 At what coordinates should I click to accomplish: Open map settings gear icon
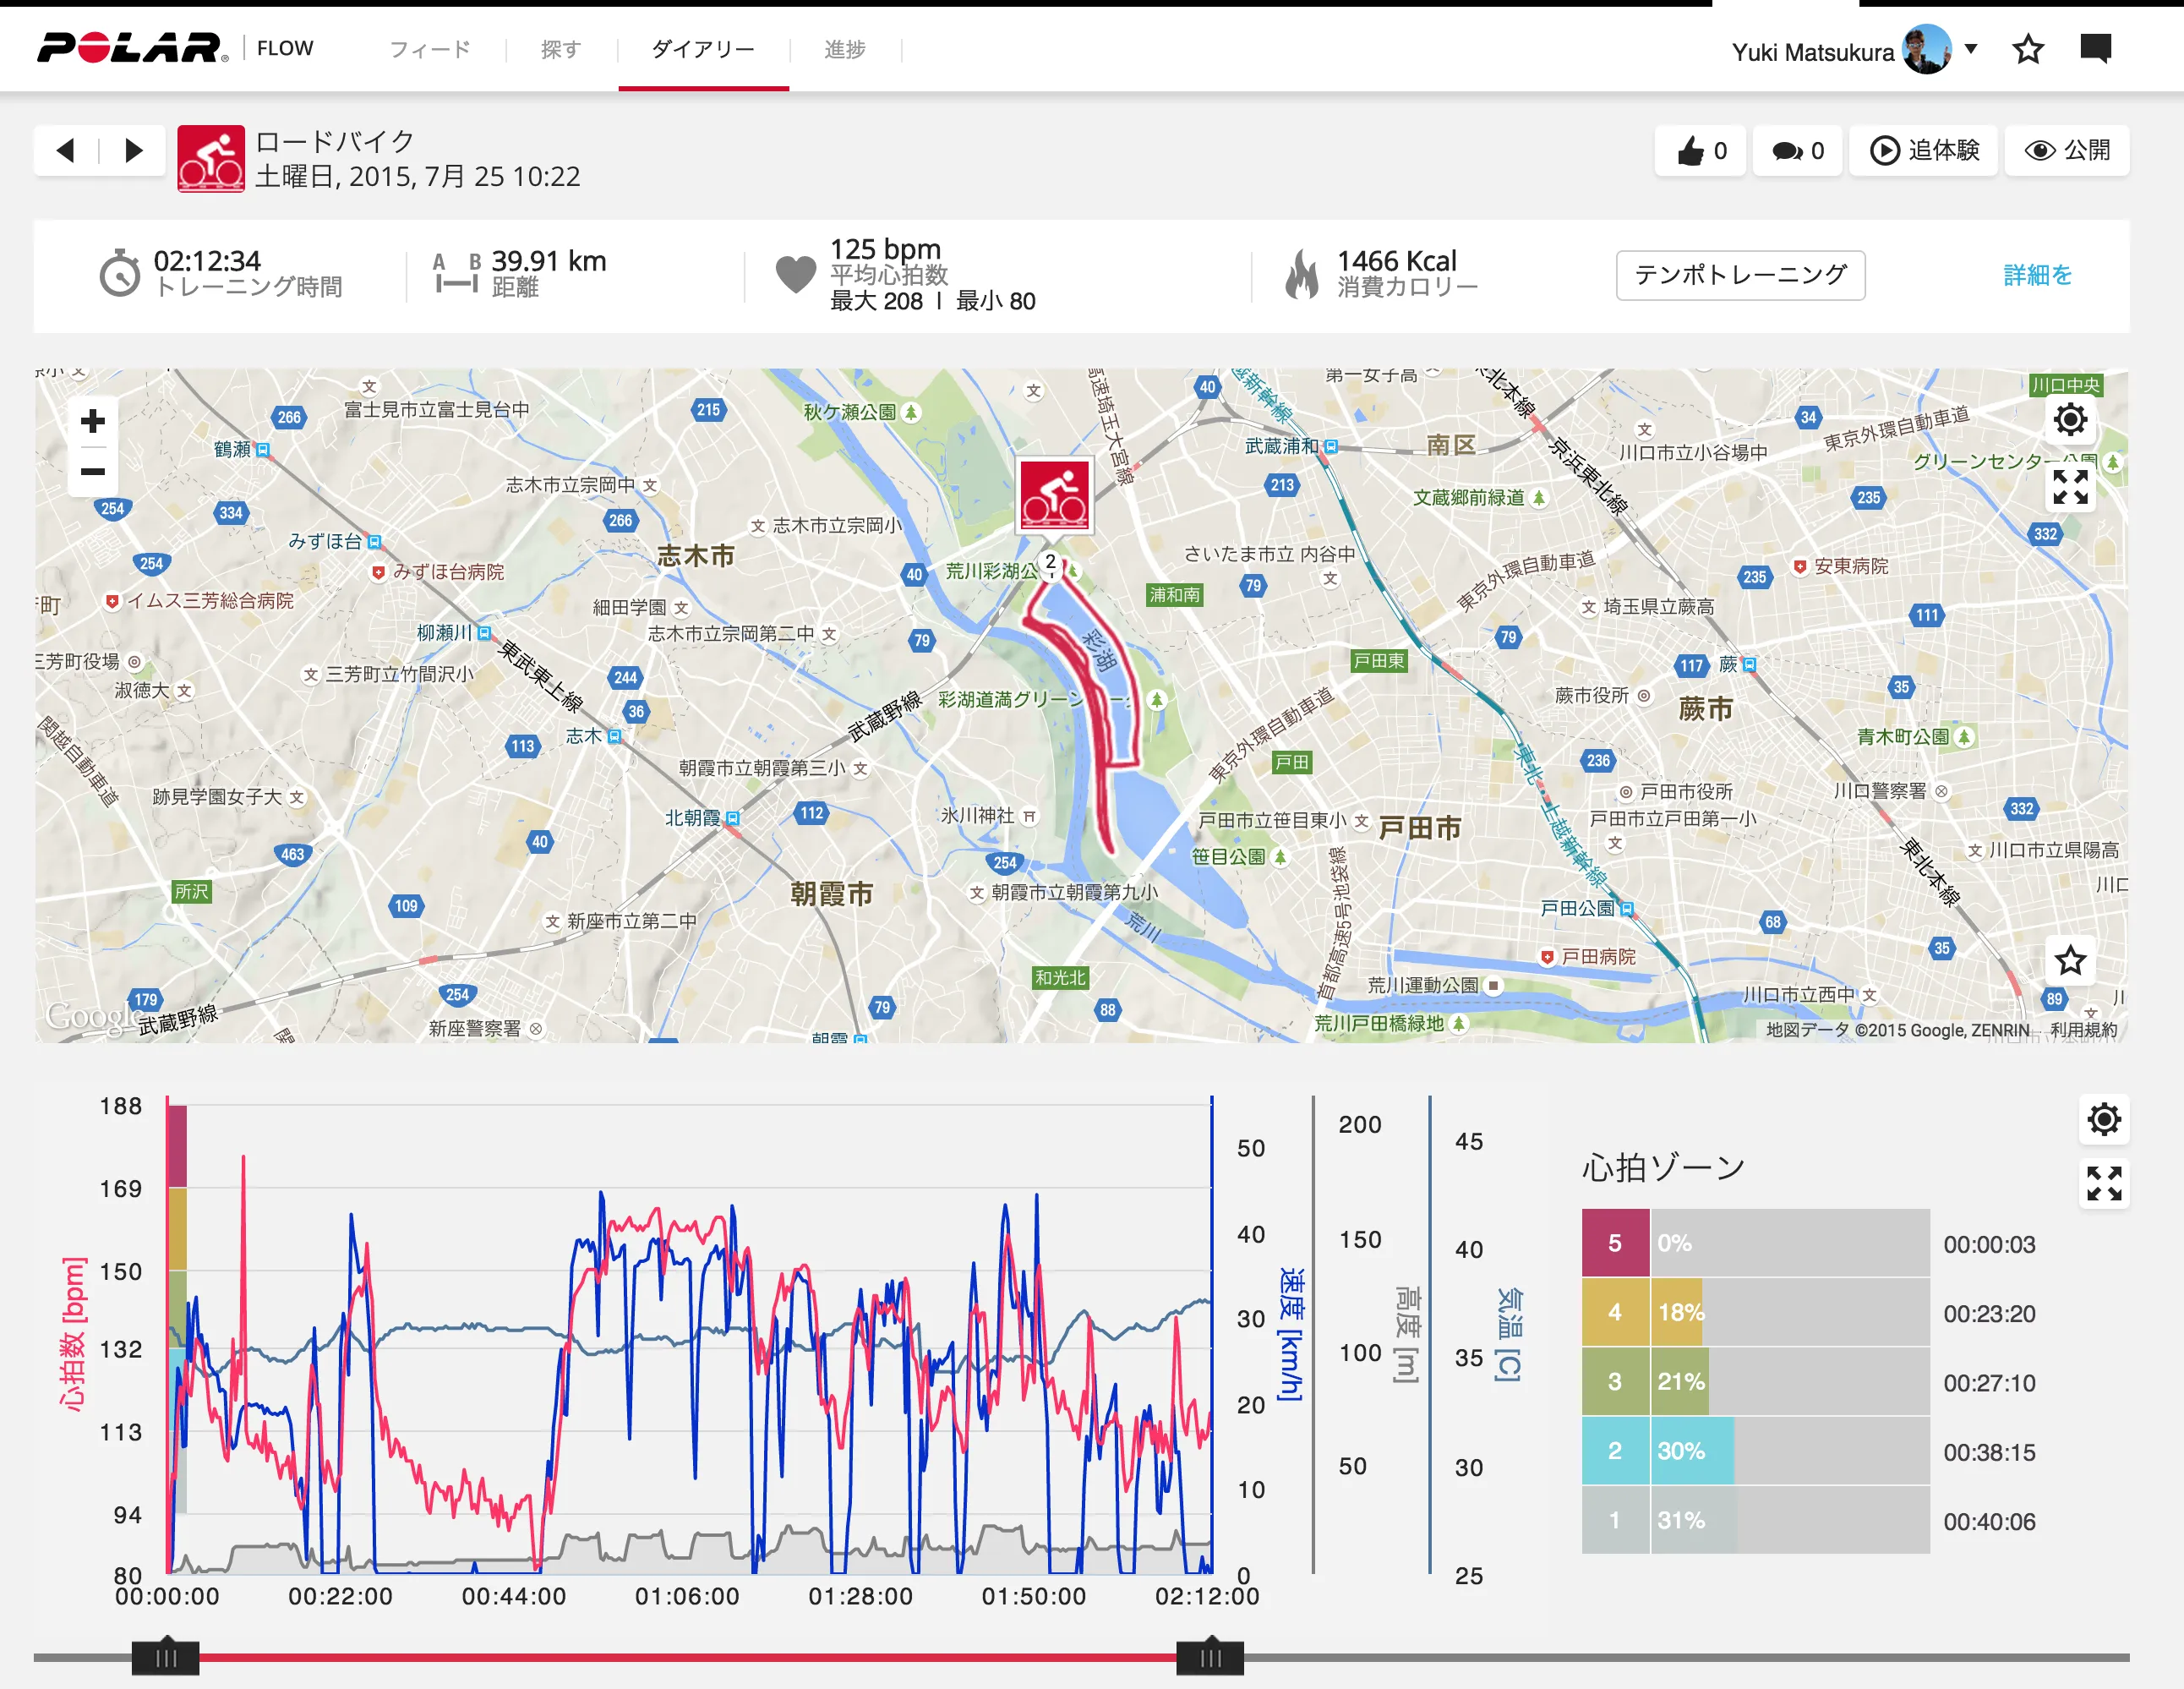2069,420
